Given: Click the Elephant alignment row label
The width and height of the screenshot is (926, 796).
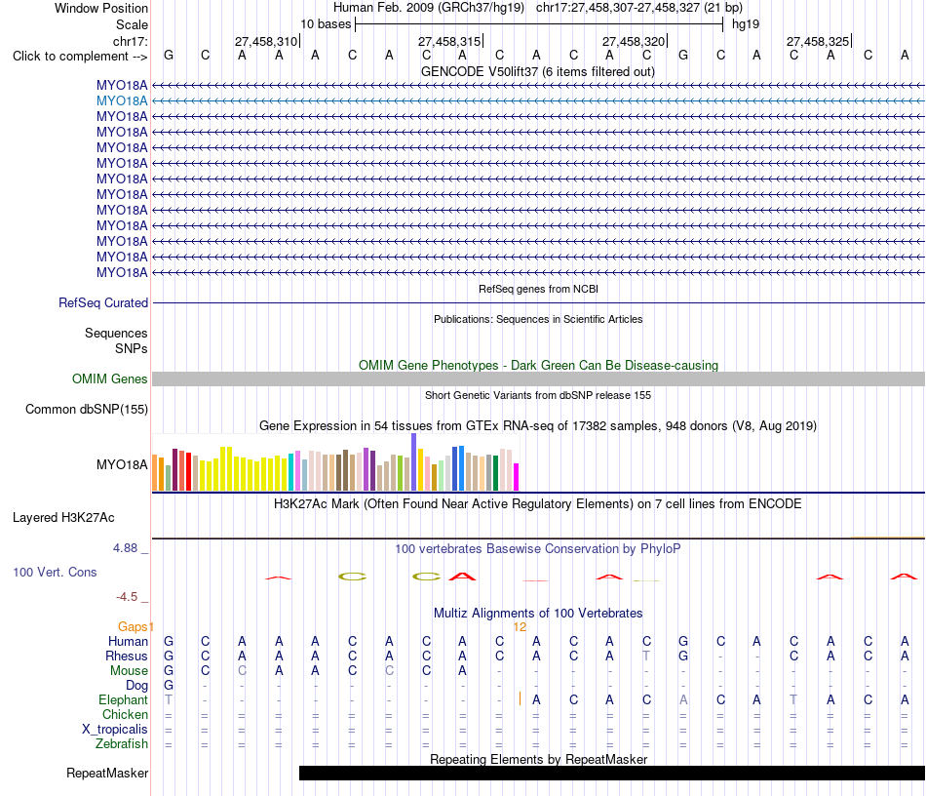Looking at the screenshot, I should point(123,699).
